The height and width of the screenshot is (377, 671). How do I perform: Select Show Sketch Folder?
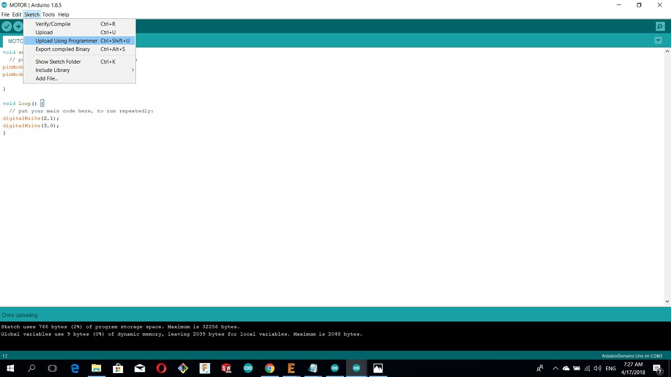pos(79,61)
